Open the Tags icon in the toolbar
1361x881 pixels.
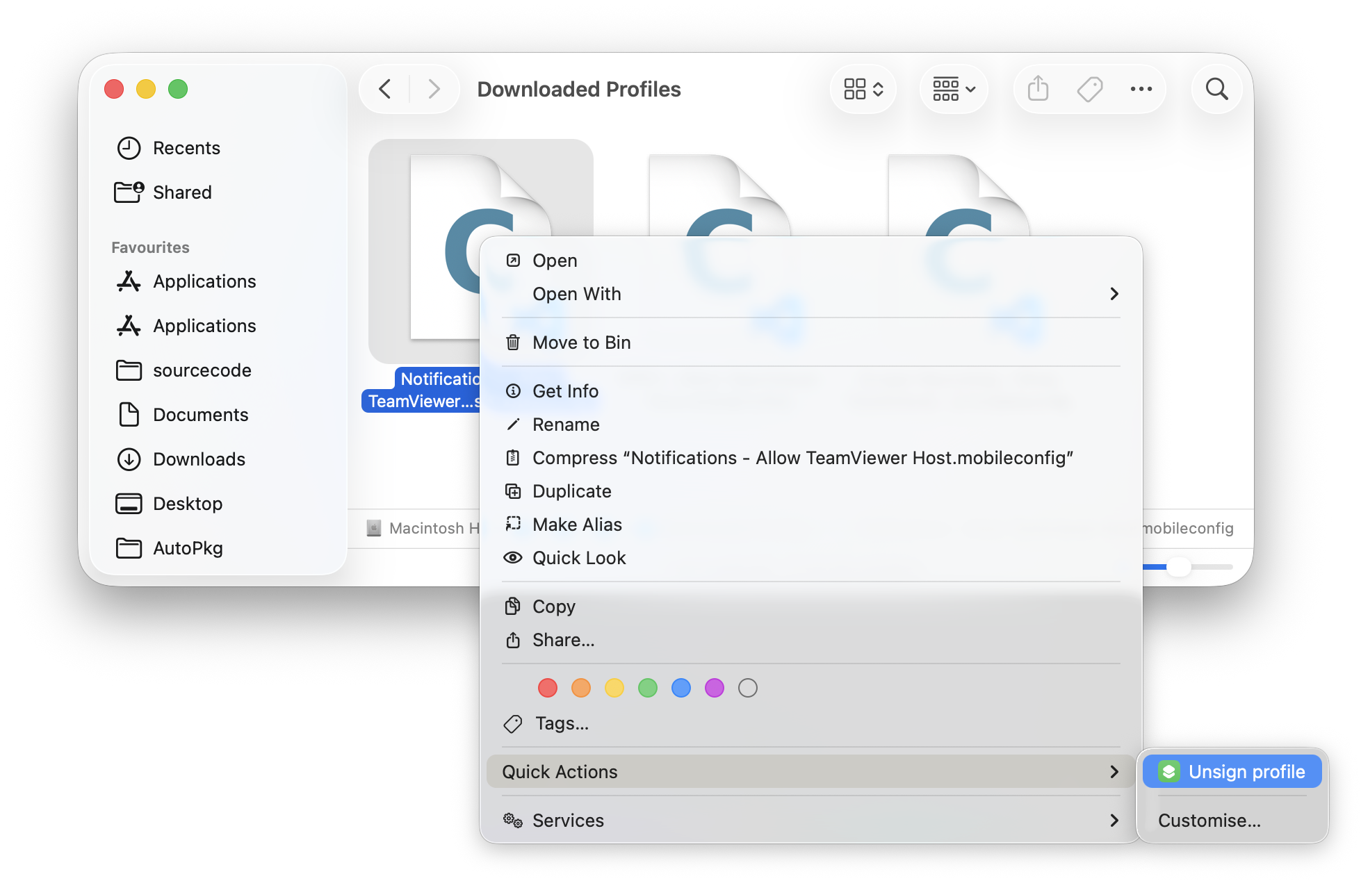1090,89
